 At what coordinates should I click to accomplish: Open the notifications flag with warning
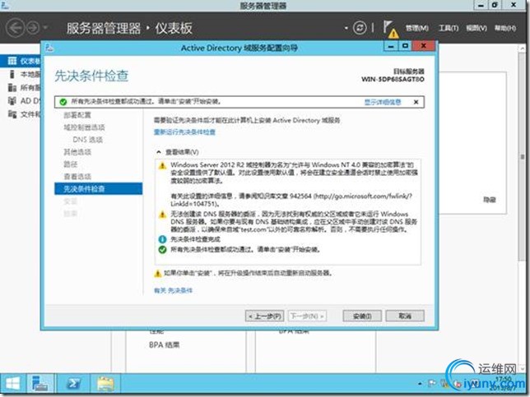click(x=390, y=29)
